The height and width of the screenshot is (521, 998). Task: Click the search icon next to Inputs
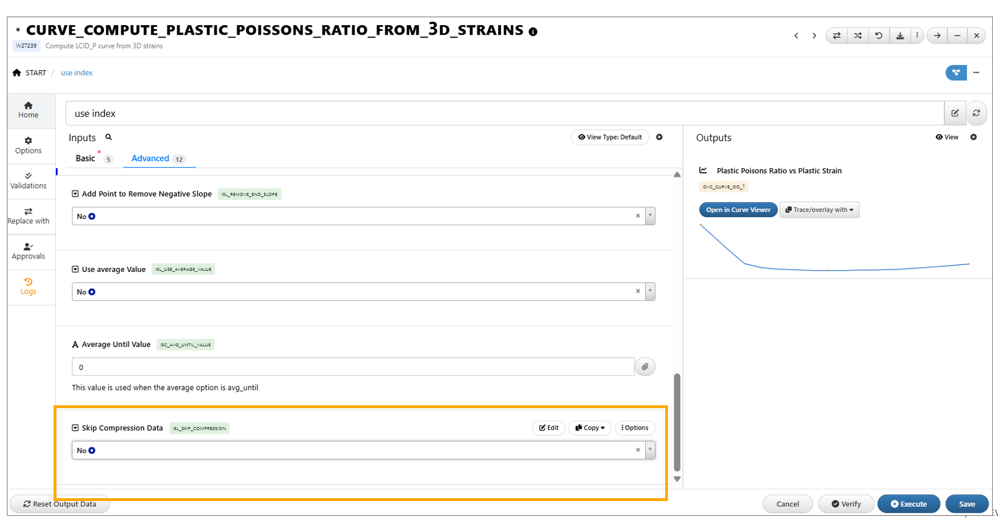pyautogui.click(x=108, y=137)
